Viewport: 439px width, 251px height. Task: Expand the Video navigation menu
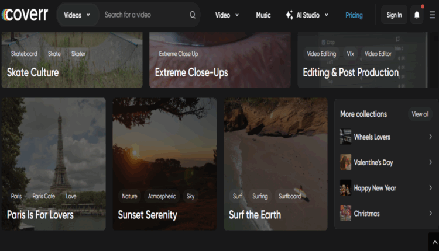coord(227,15)
